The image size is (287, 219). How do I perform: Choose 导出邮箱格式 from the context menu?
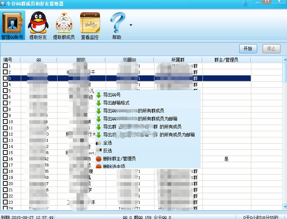(116, 103)
